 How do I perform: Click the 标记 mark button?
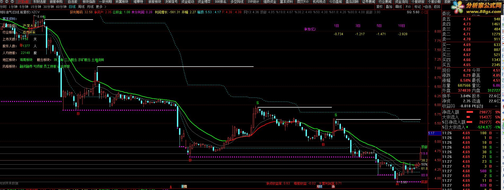(418, 7)
